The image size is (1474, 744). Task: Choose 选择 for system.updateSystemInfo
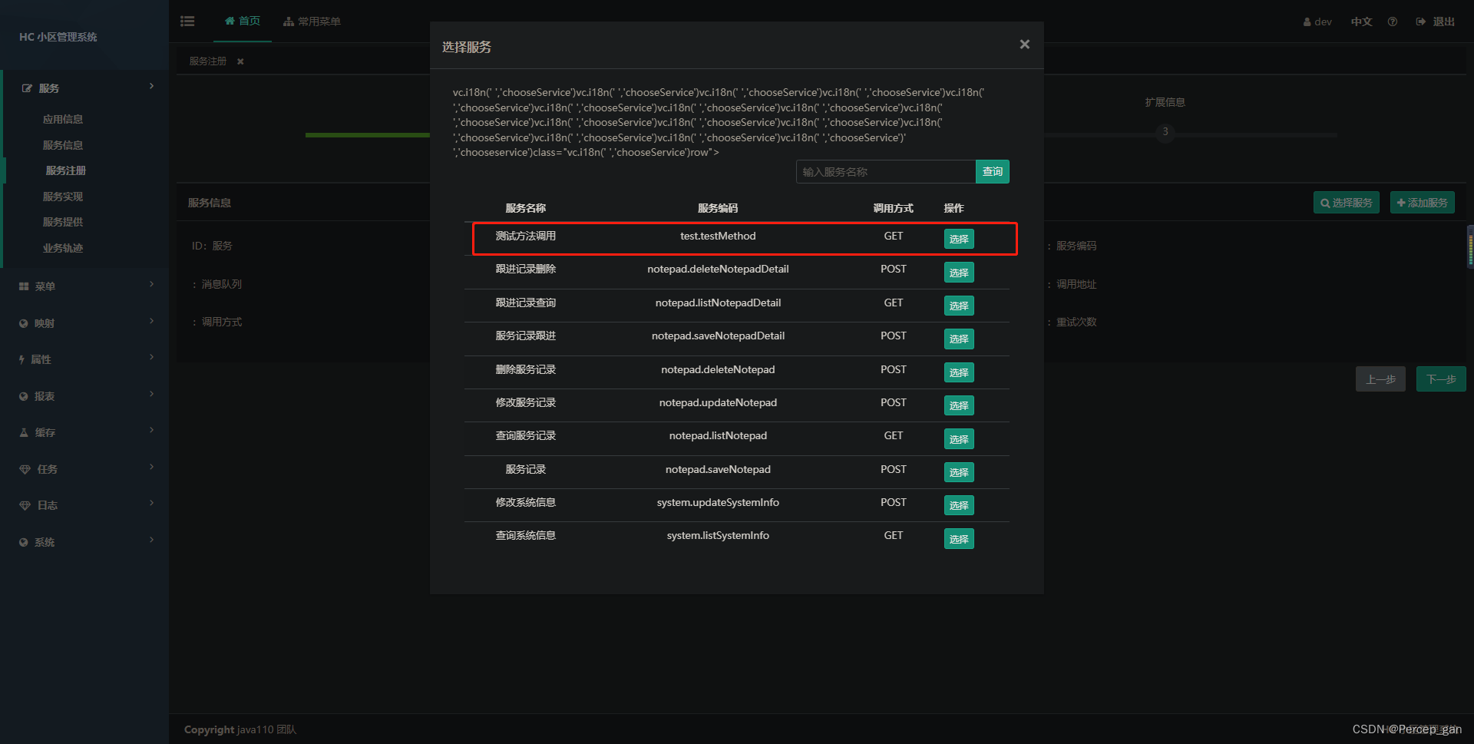(x=959, y=505)
